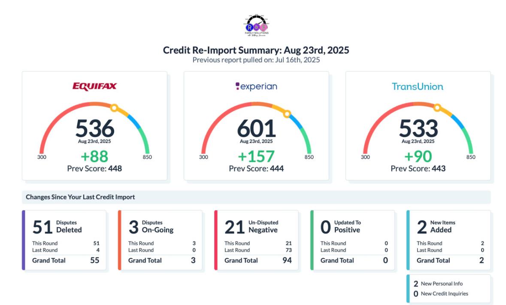The height and width of the screenshot is (305, 506).
Task: Click the R&E Family Solutions logo
Action: 257,25
